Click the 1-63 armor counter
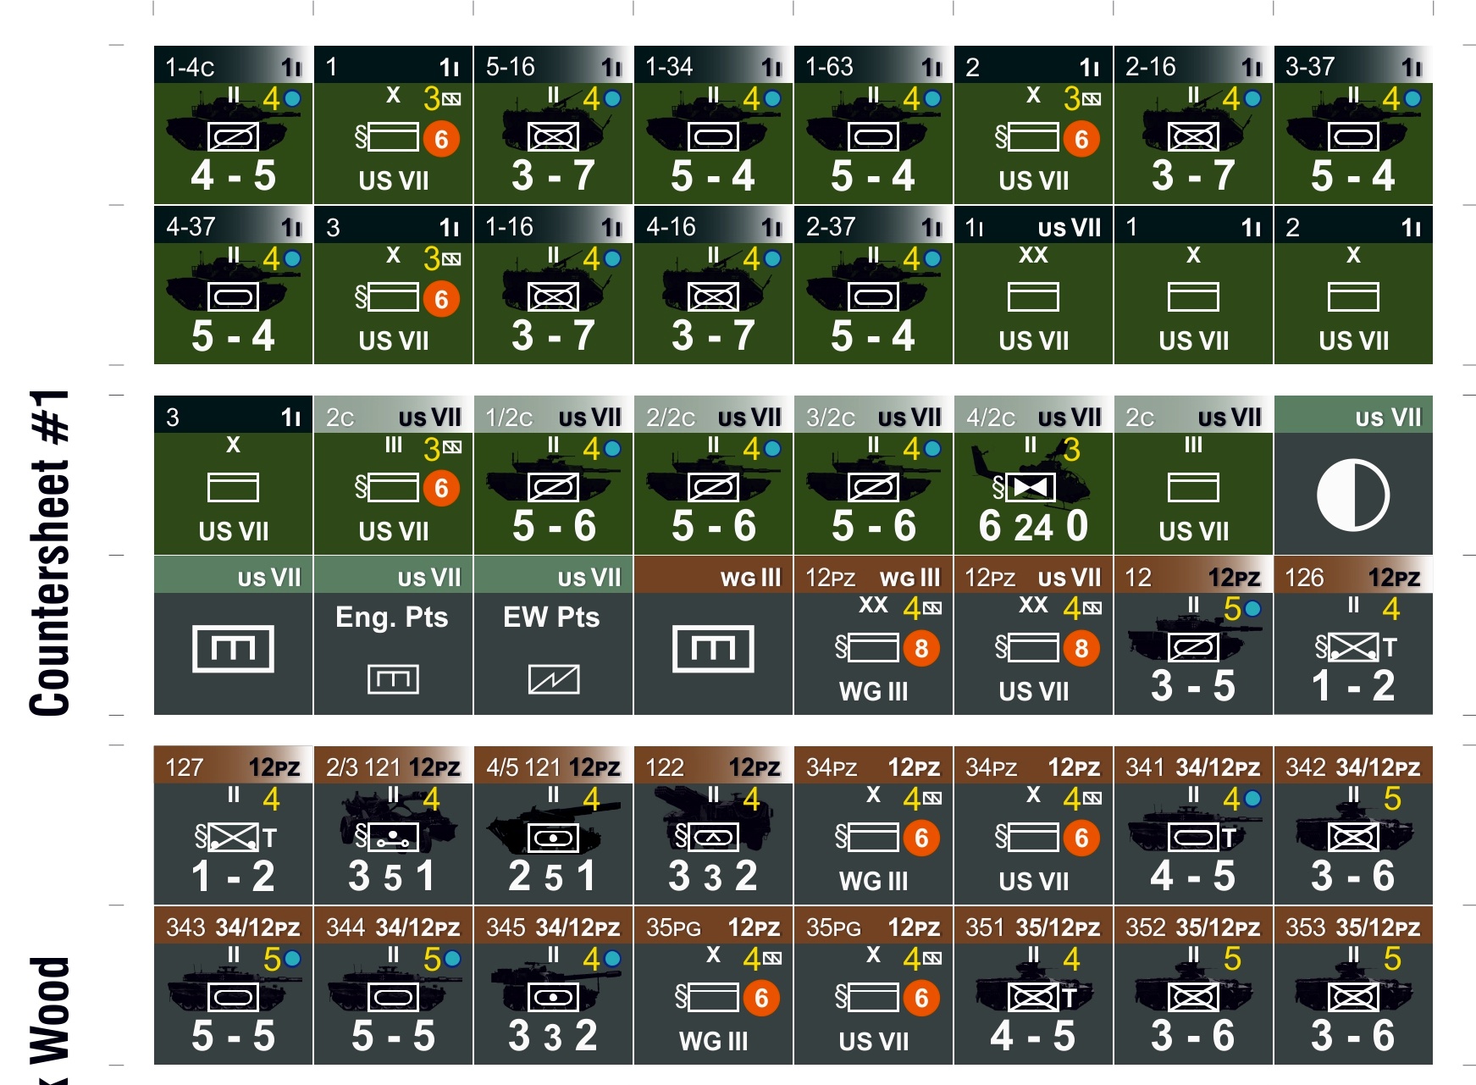The height and width of the screenshot is (1085, 1476). click(x=873, y=125)
